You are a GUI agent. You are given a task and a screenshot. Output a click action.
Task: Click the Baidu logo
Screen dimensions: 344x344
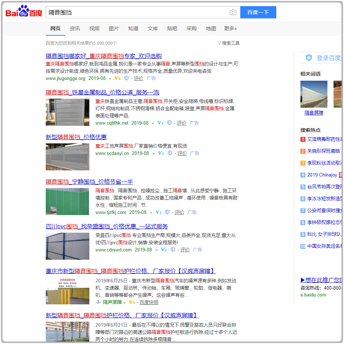click(24, 12)
